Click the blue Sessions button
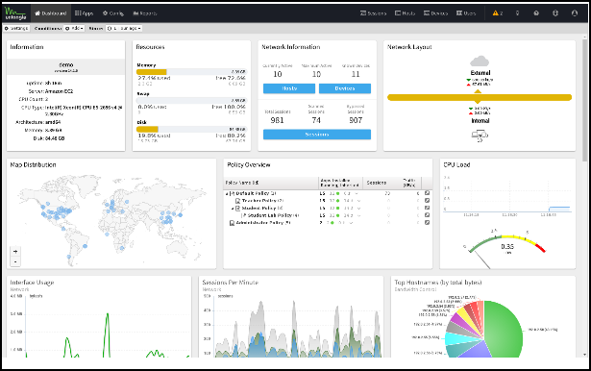 pyautogui.click(x=317, y=135)
